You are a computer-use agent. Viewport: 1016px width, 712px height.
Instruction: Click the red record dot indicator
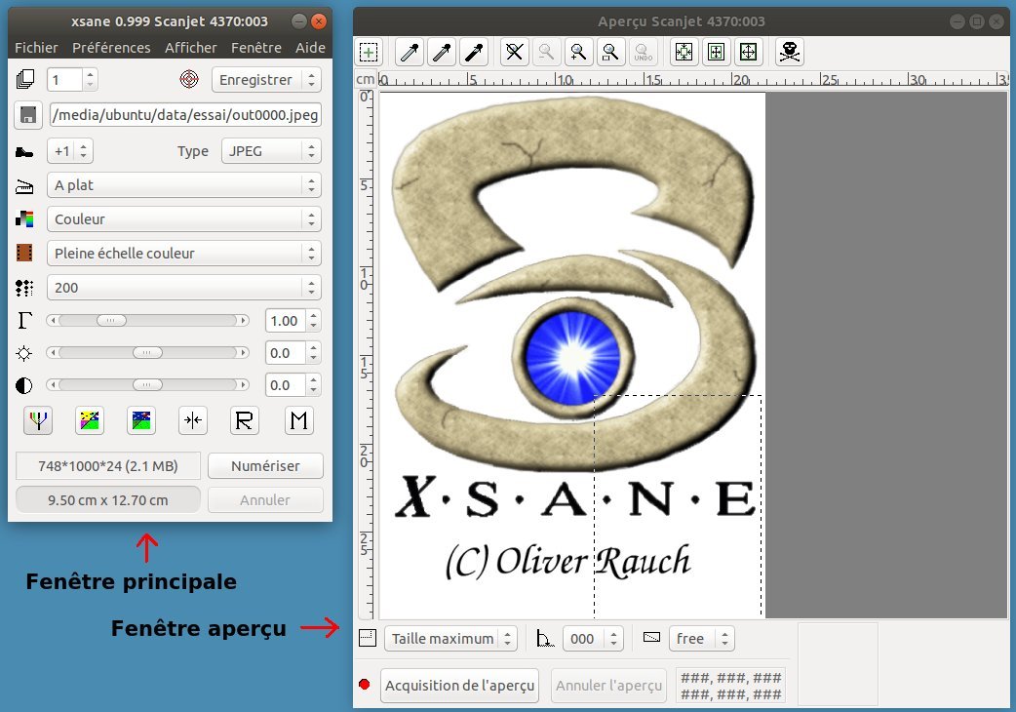point(364,685)
